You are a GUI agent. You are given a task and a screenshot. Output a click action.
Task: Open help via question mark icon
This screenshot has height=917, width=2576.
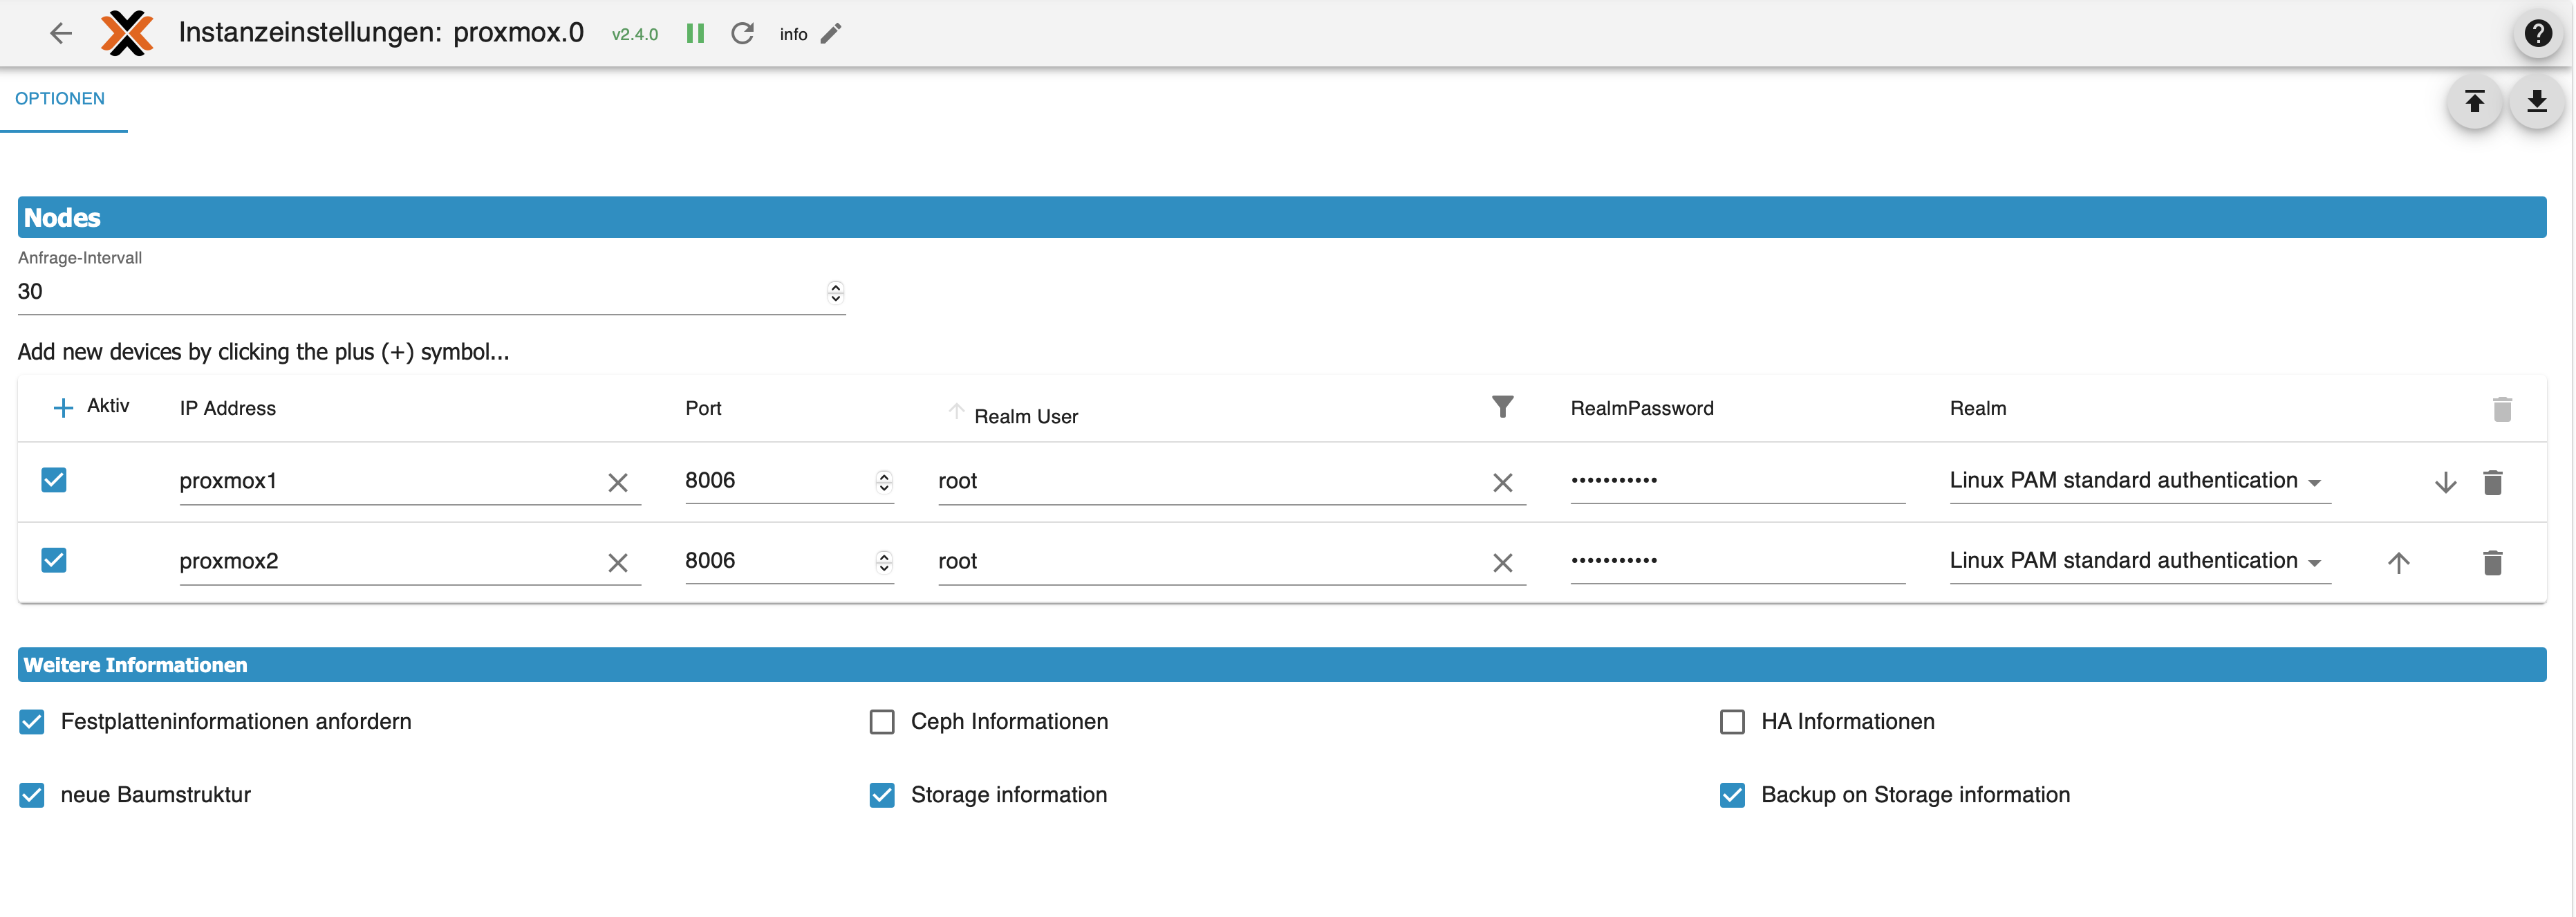pyautogui.click(x=2538, y=33)
